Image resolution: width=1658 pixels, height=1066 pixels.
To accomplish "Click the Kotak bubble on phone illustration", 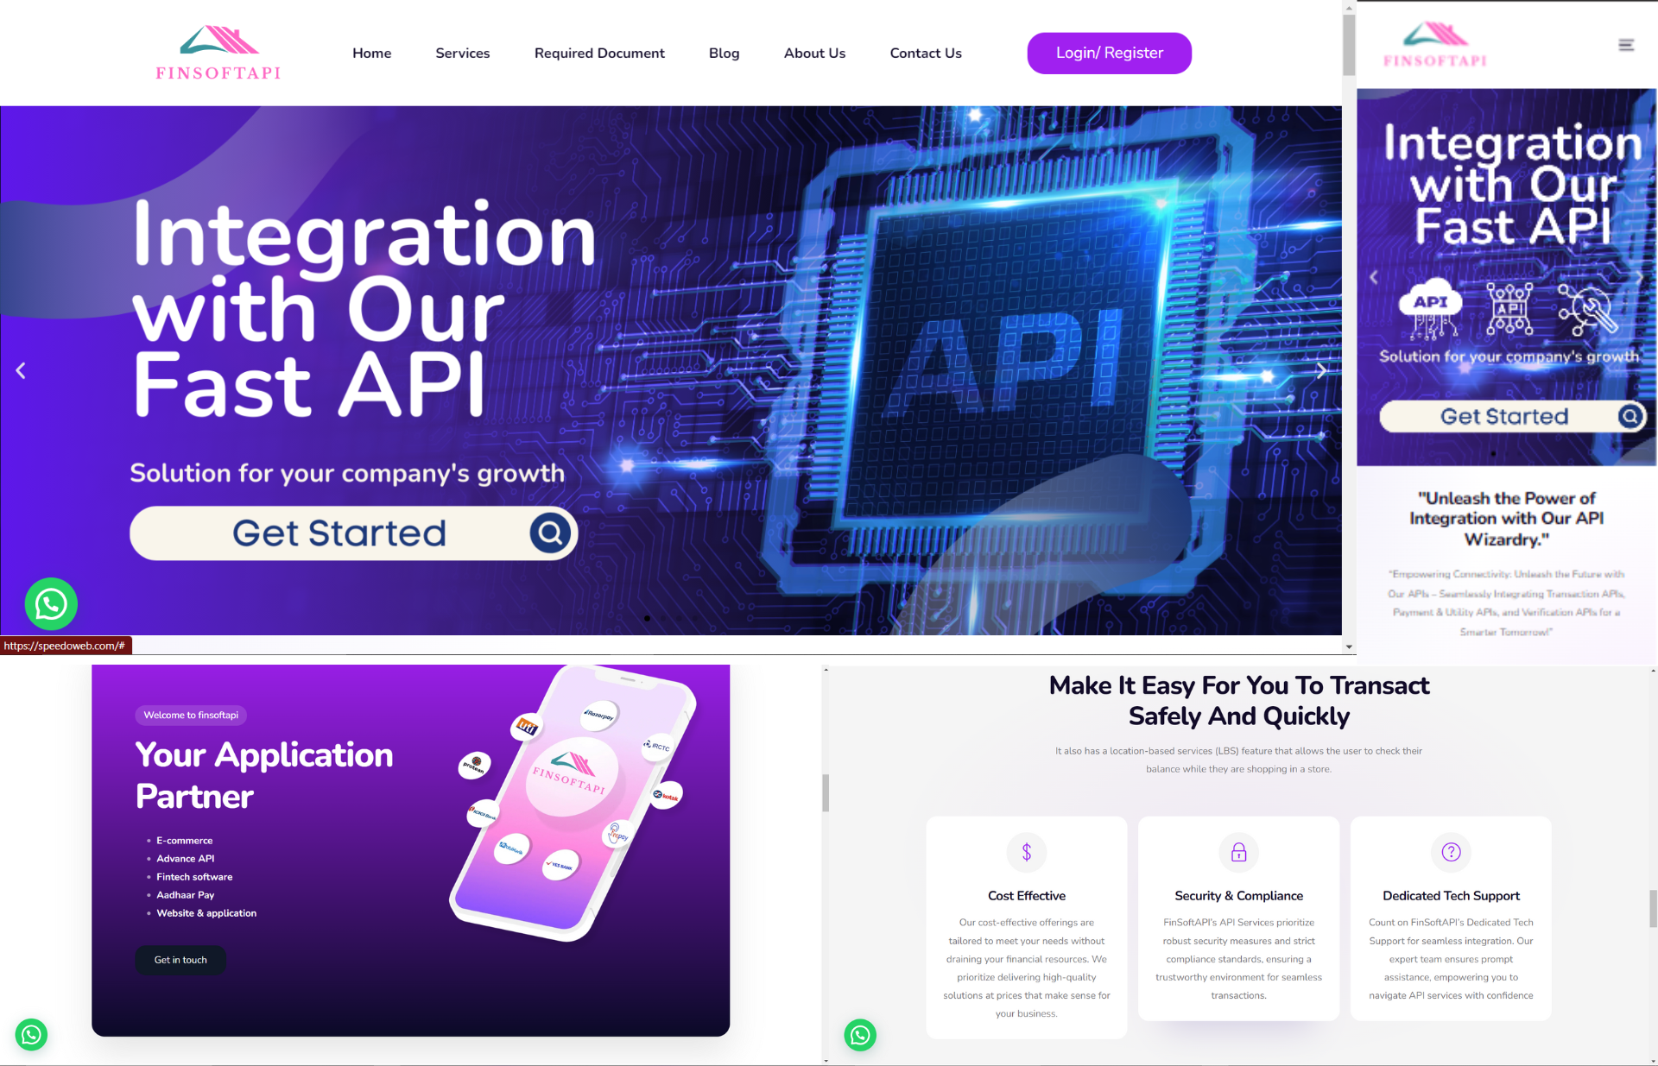I will (666, 795).
